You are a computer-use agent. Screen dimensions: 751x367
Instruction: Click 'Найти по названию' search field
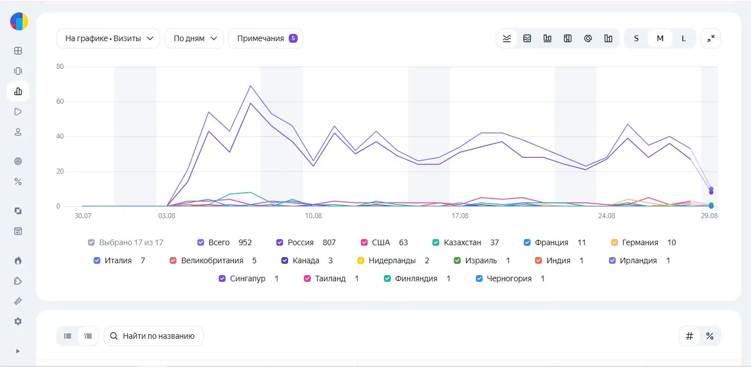click(153, 336)
